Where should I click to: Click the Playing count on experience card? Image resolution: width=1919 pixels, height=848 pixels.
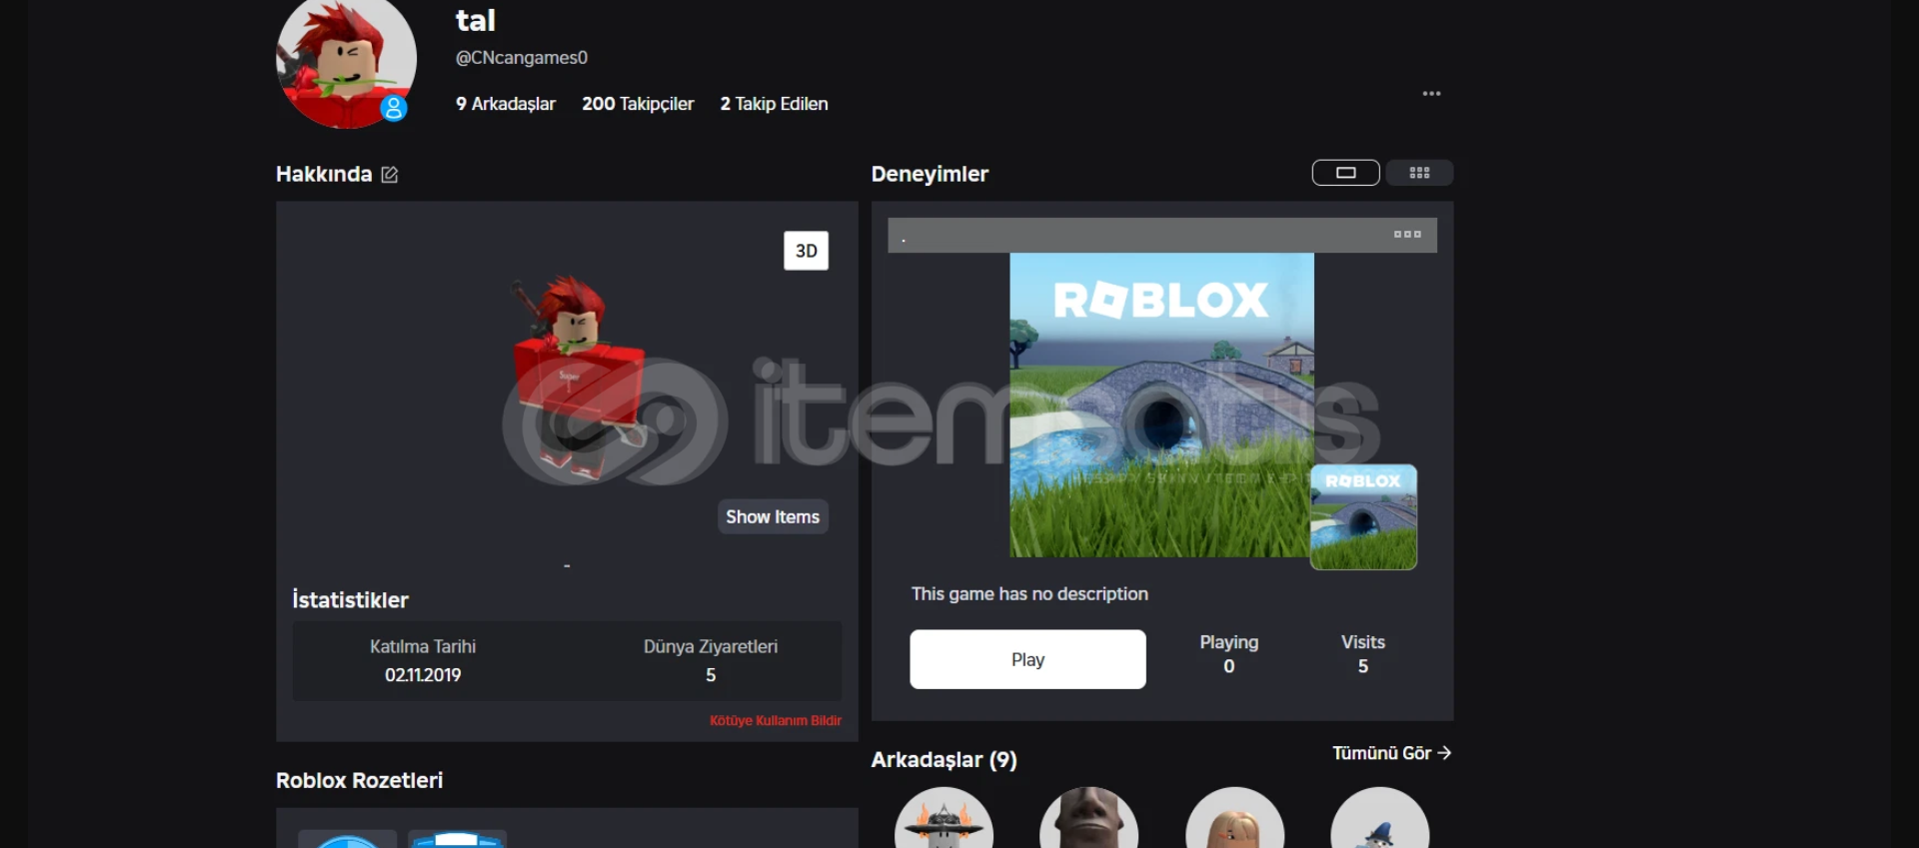click(x=1229, y=666)
